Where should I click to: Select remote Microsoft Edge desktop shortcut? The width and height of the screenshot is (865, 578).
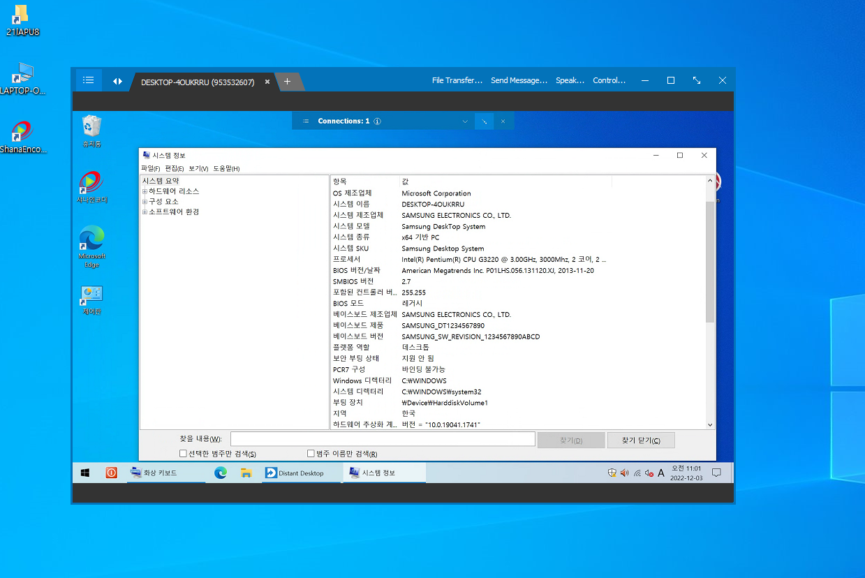coord(92,246)
